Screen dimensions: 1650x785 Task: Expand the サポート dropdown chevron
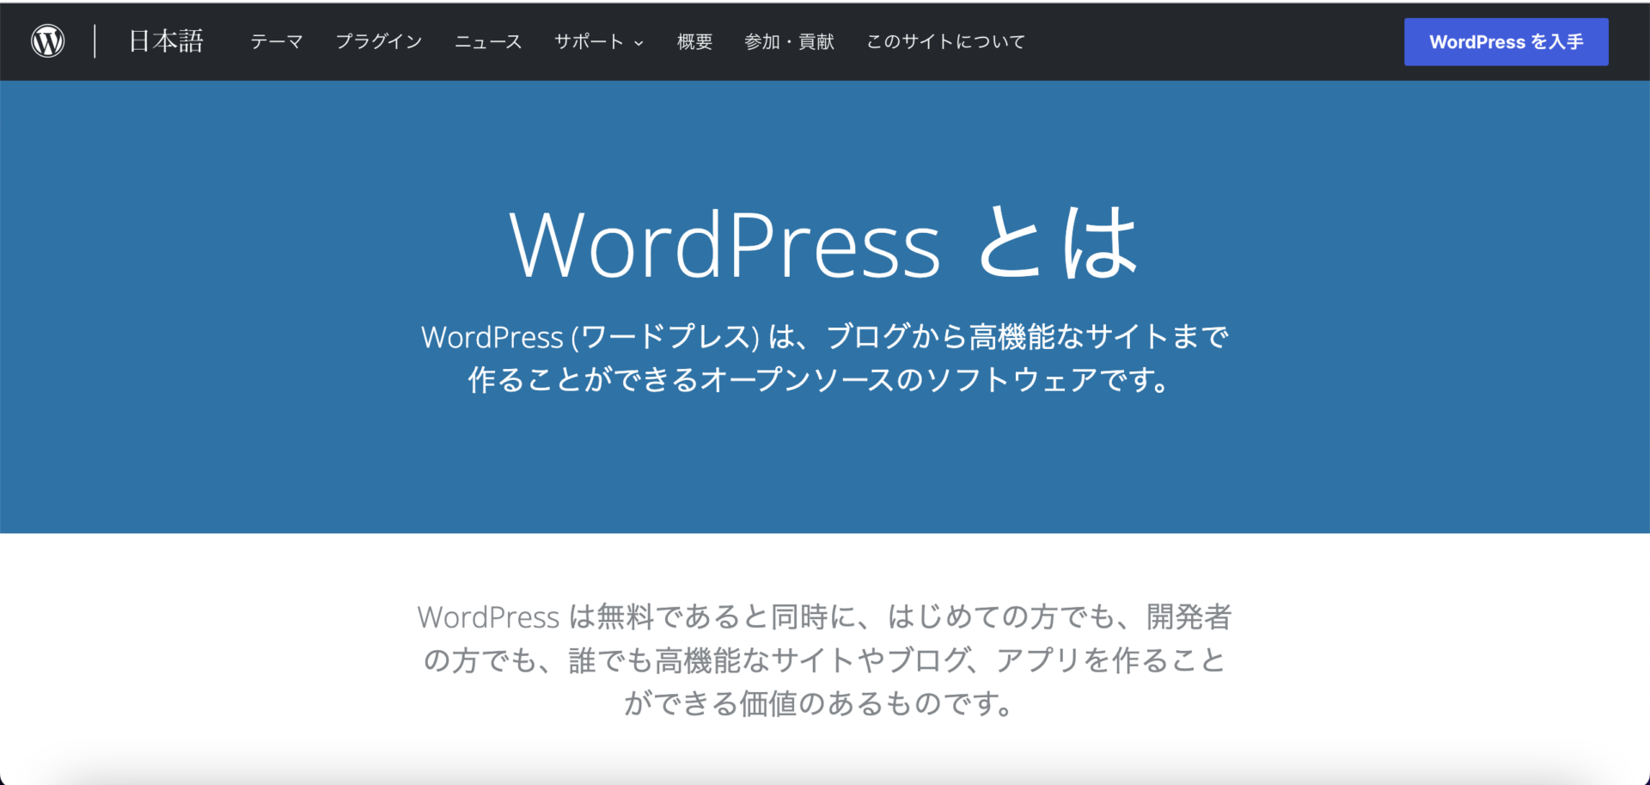[x=639, y=43]
